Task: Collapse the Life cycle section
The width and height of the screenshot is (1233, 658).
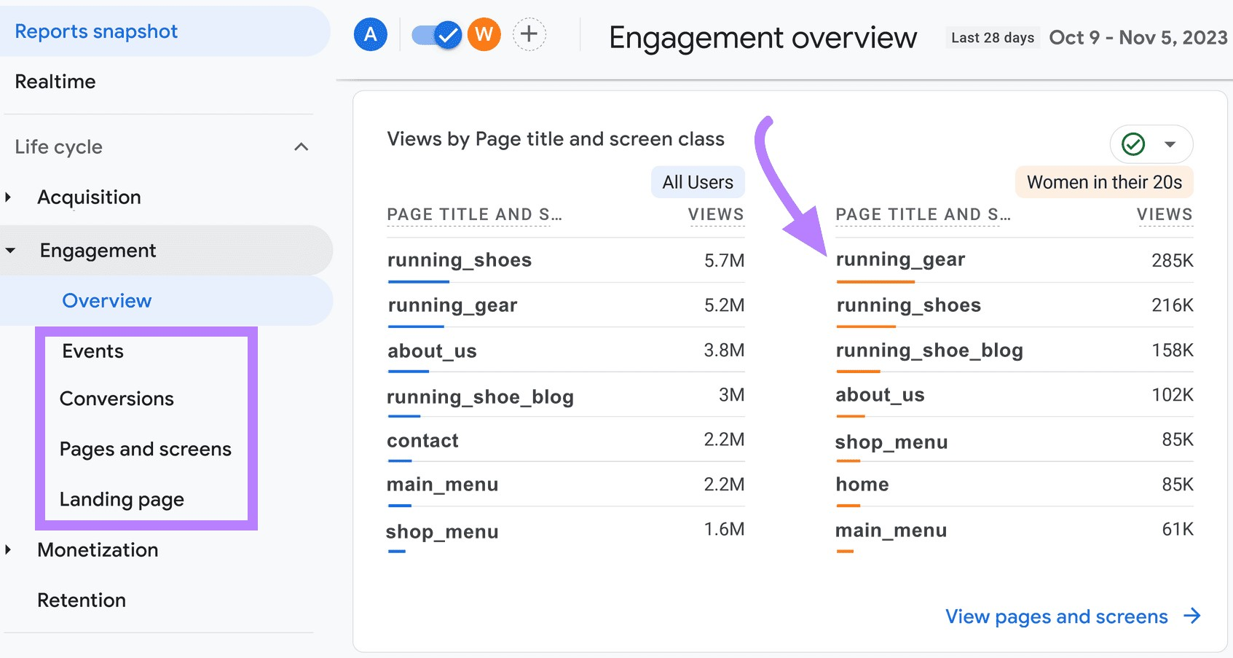Action: [x=301, y=146]
